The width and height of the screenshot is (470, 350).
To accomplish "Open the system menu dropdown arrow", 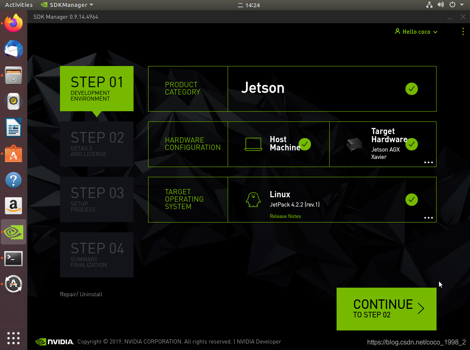I will (462, 5).
